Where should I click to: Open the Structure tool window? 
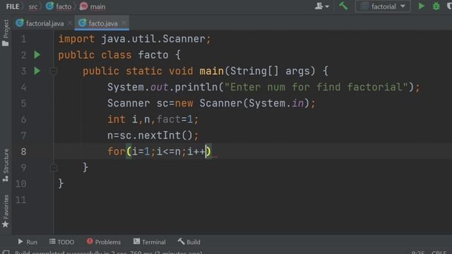[x=6, y=165]
